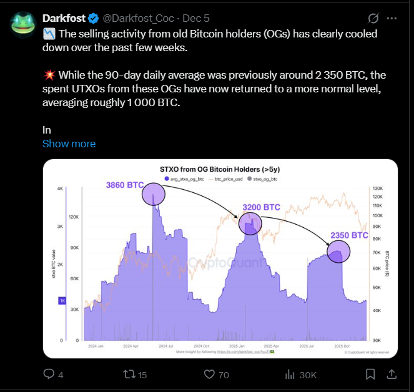Open the Grok actions icon
The image size is (414, 392).
coord(373,17)
